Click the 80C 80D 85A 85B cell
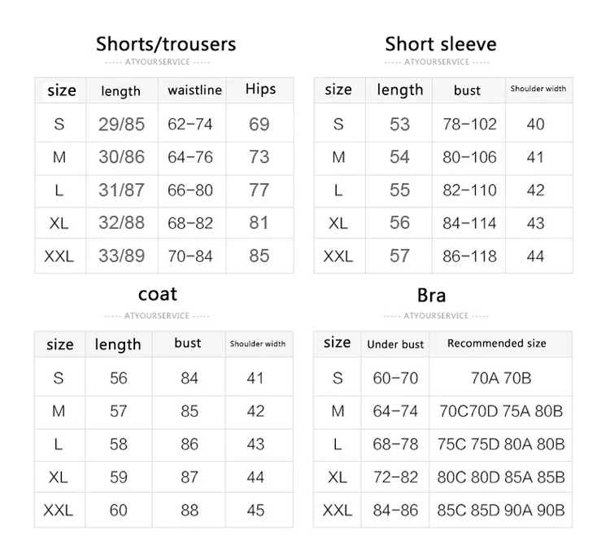Image resolution: width=610 pixels, height=552 pixels. point(501,477)
